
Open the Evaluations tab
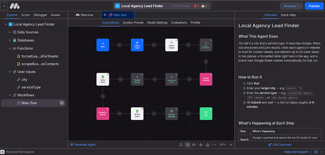(x=179, y=22)
